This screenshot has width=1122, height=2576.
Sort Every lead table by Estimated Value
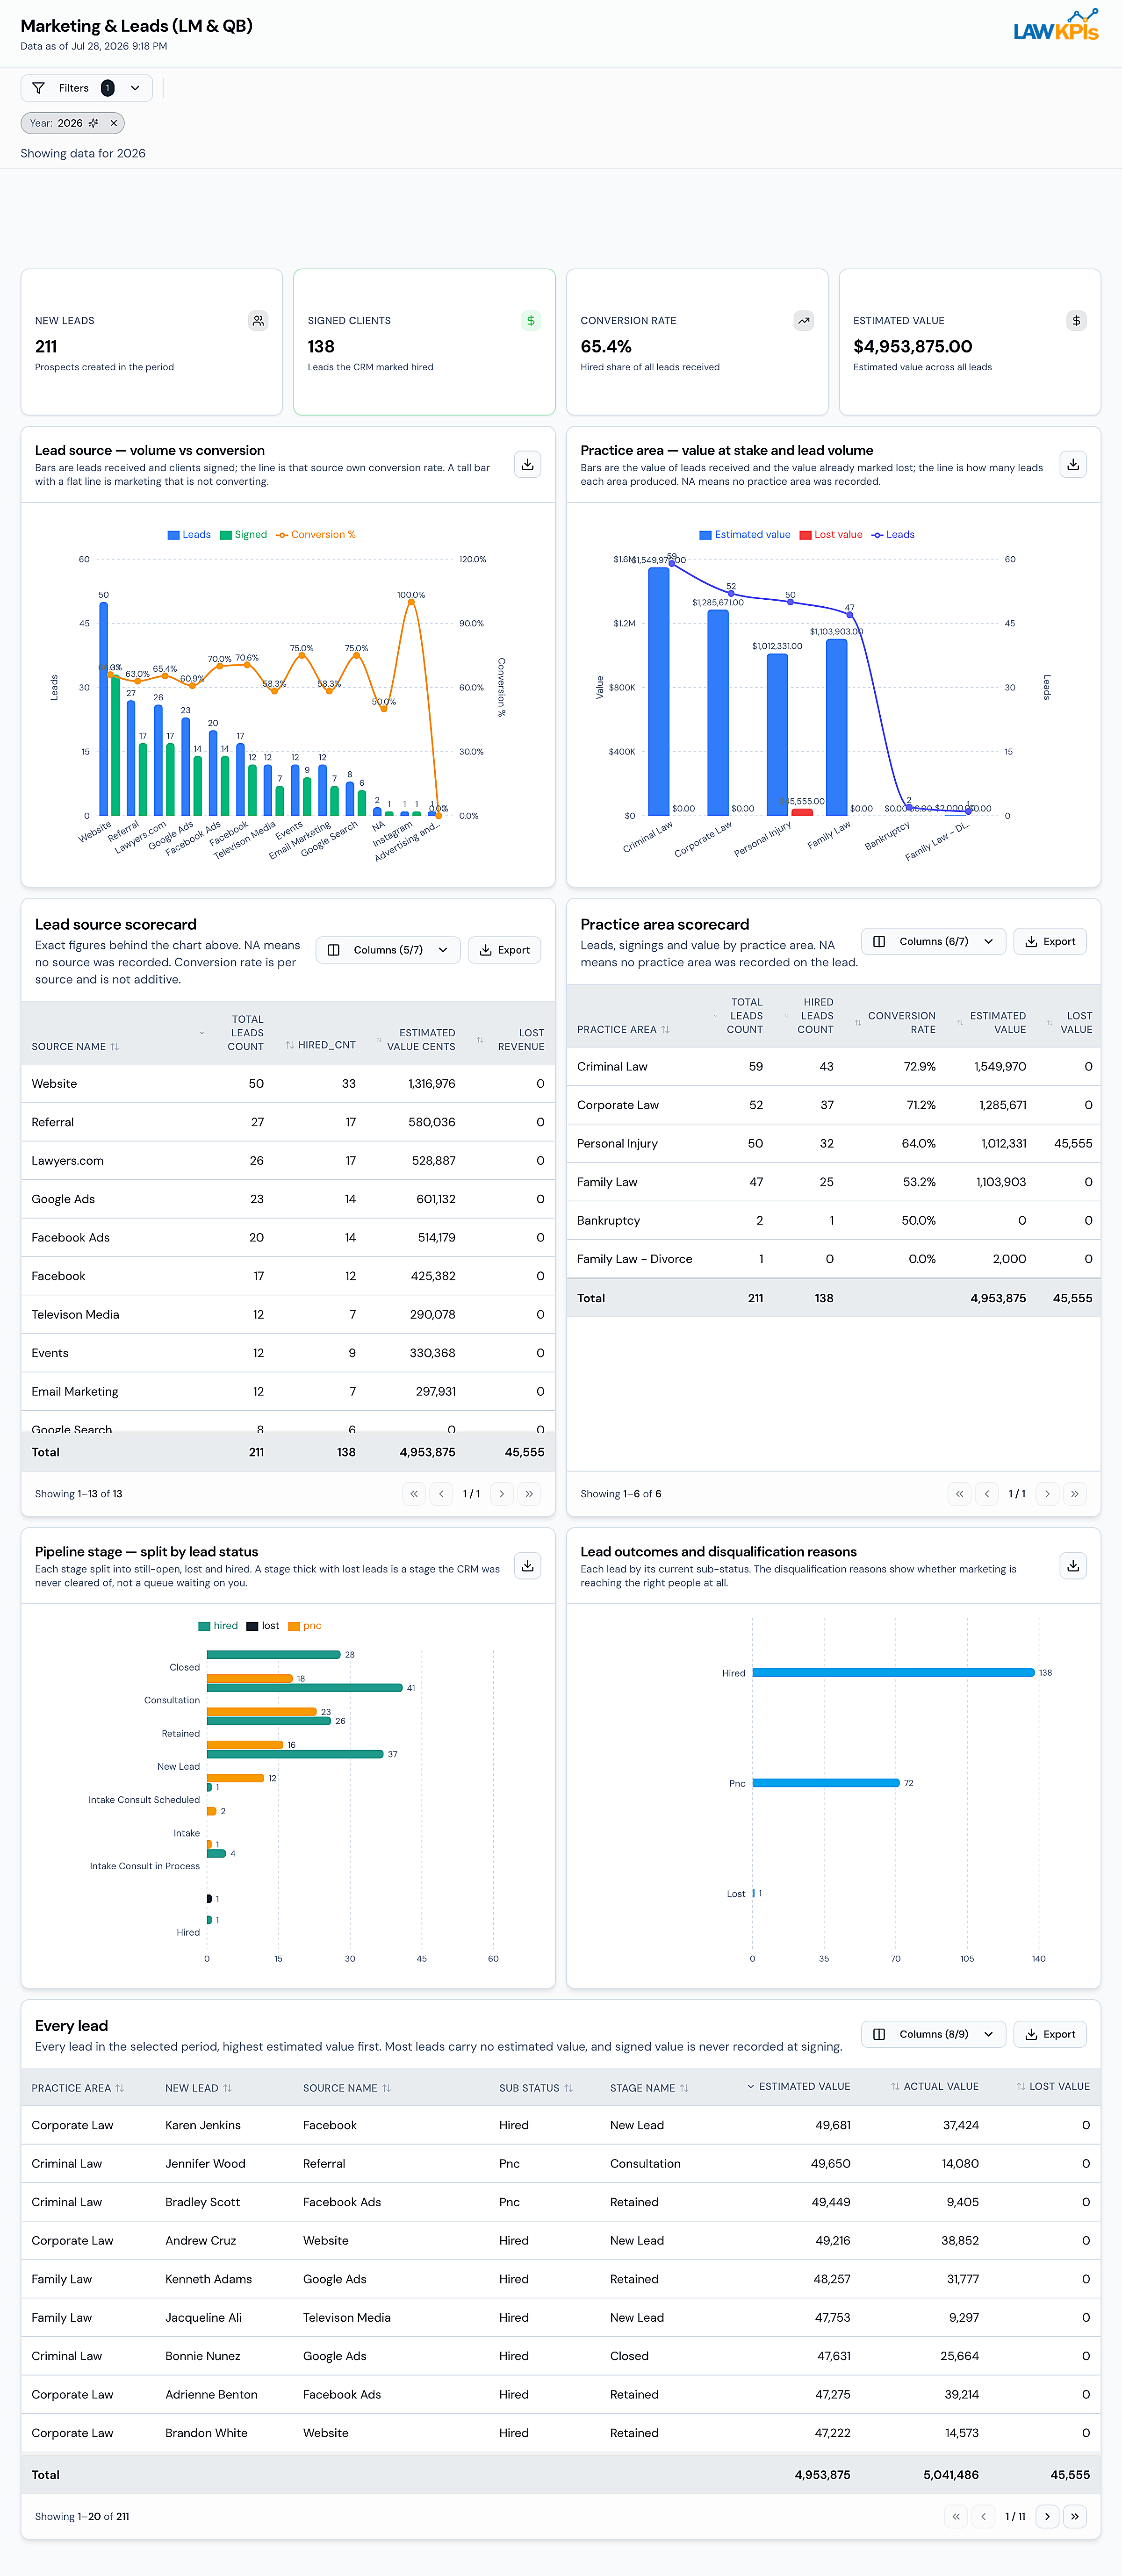[799, 2086]
